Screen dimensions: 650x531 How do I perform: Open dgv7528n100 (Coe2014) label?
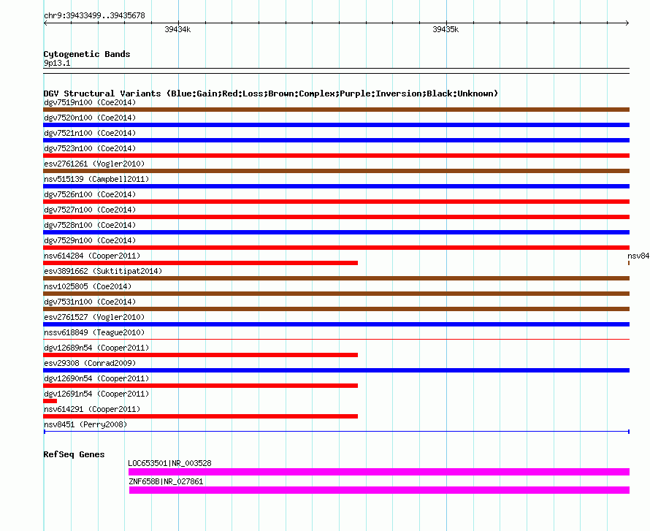(90, 225)
